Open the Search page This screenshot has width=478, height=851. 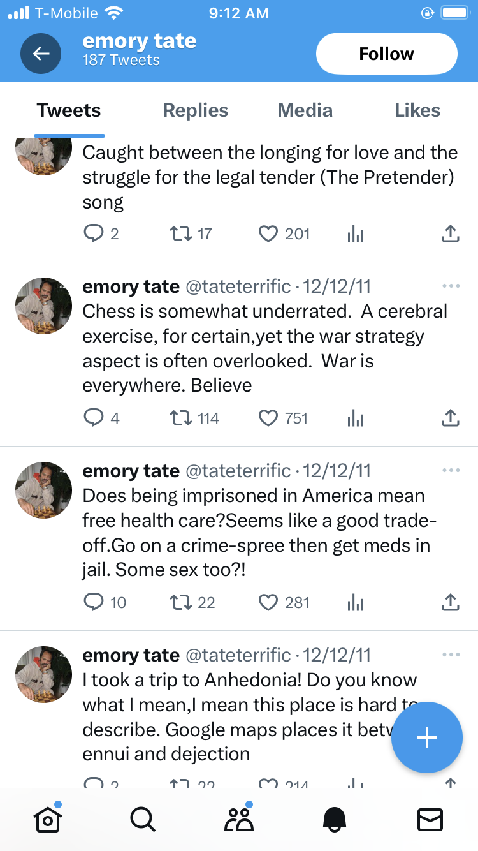coord(143,819)
